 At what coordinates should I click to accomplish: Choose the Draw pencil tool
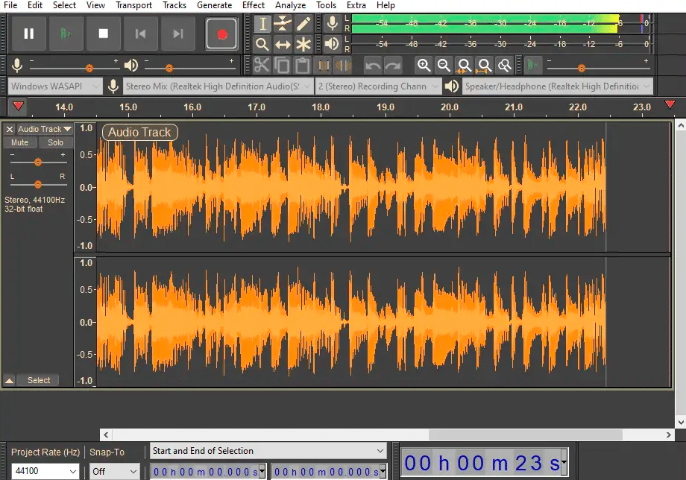(303, 24)
